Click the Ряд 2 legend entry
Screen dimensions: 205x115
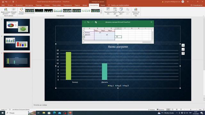[118, 86]
